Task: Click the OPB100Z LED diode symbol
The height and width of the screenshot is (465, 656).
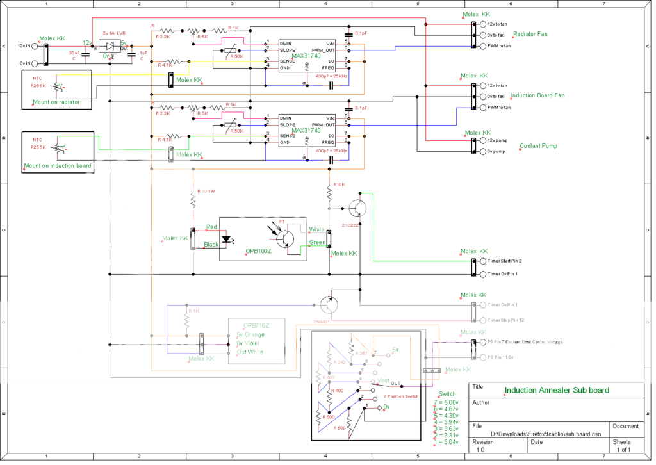Action: coord(226,240)
